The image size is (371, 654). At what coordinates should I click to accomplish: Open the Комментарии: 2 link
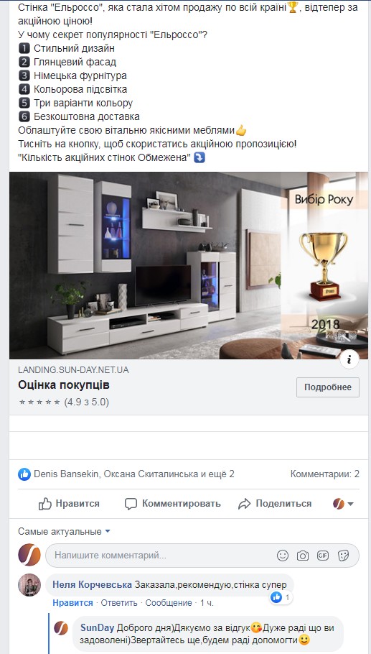click(x=325, y=474)
